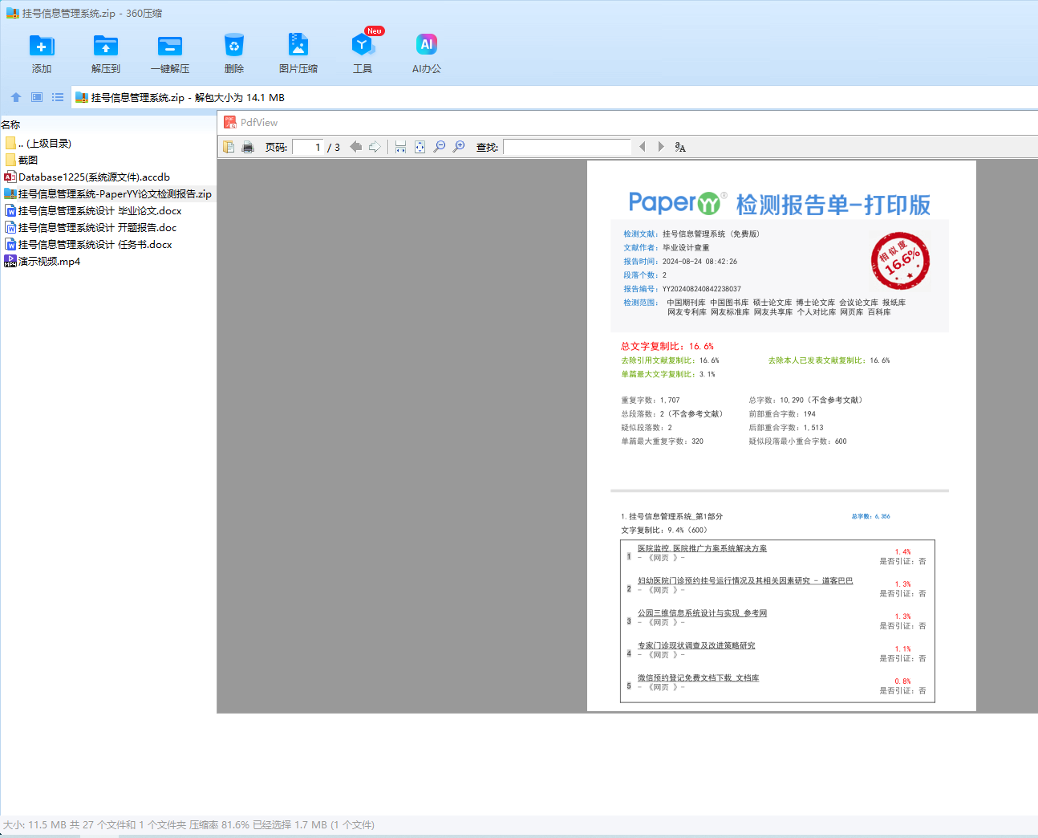1038x838 pixels.
Task: Click the 添加 (Add) toolbar button
Action: point(42,54)
